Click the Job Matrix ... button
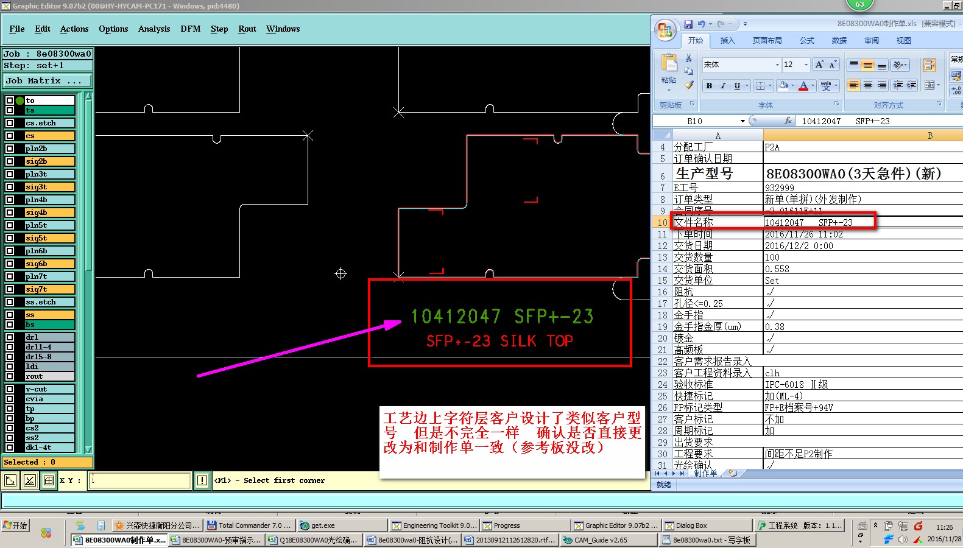The width and height of the screenshot is (963, 548). click(47, 80)
